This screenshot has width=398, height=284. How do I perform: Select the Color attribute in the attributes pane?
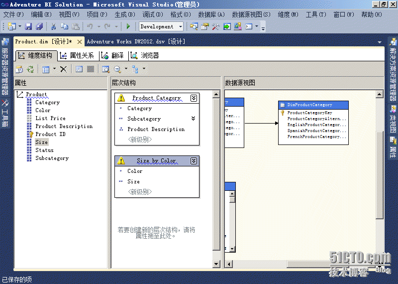43,110
